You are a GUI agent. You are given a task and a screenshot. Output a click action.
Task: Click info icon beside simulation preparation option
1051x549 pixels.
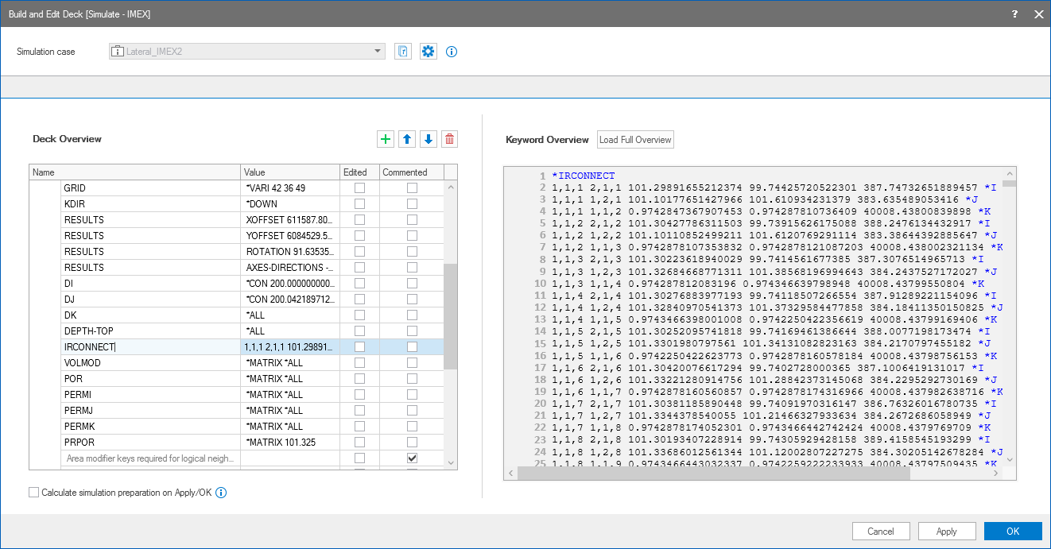[x=222, y=493]
